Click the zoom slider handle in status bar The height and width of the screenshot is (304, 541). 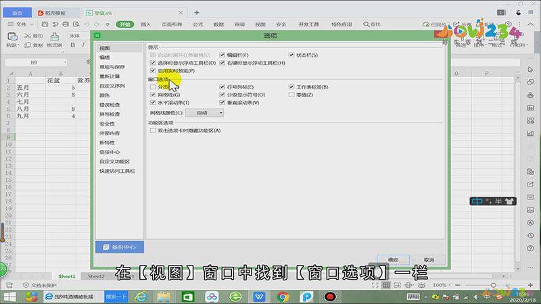[x=494, y=285]
